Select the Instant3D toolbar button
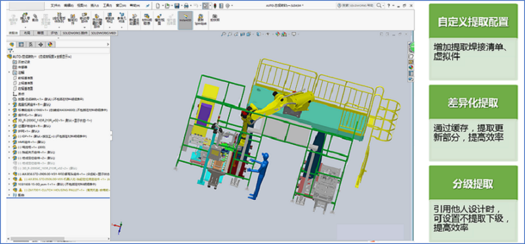Viewport: 525px width, 244px height. [x=185, y=20]
